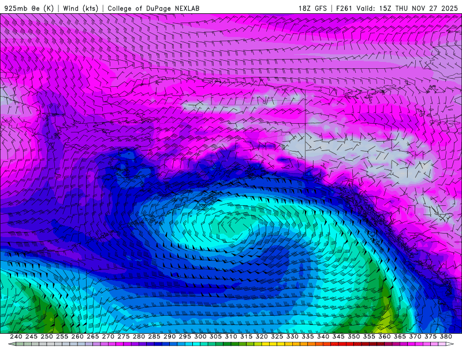Click the 290 colorbar tick label
The width and height of the screenshot is (462, 347).
click(169, 337)
